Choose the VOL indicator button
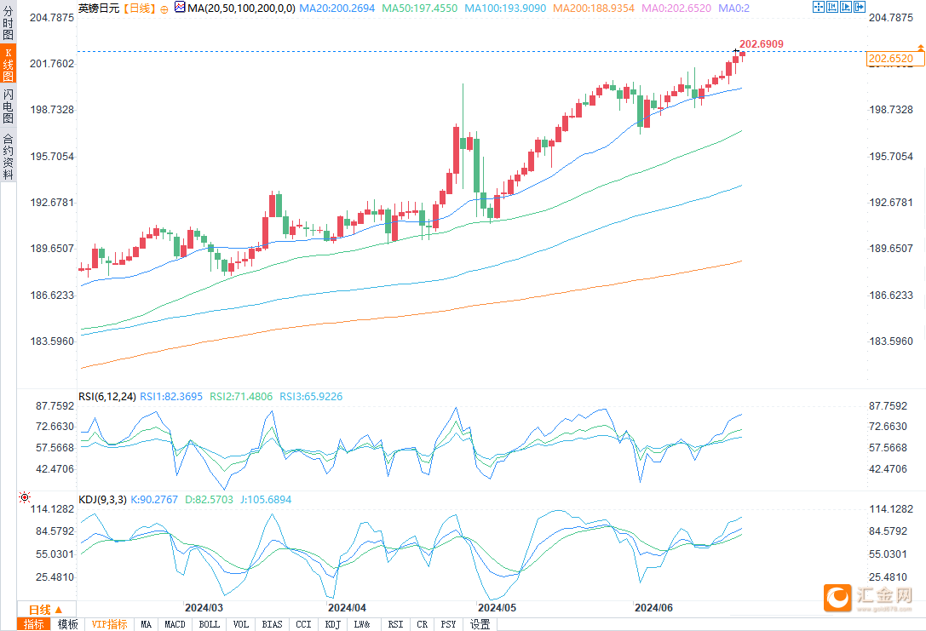926x631 pixels. [241, 624]
